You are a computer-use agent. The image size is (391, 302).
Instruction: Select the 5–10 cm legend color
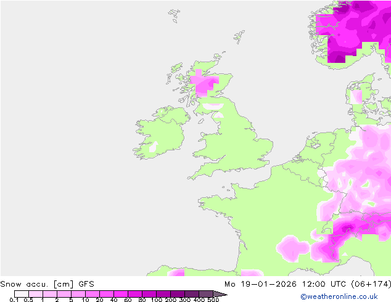(x=78, y=294)
